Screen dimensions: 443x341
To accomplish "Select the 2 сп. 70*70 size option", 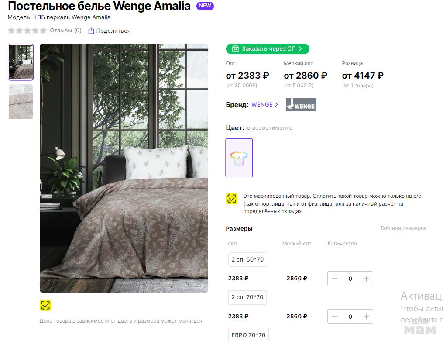I will point(247,297).
